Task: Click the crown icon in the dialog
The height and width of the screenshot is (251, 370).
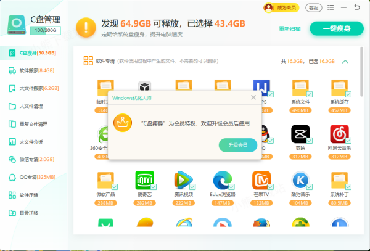Action: click(123, 123)
